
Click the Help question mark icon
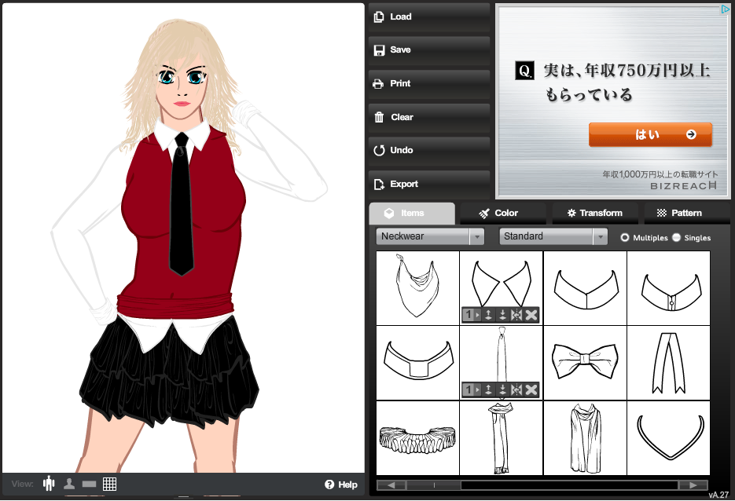pyautogui.click(x=329, y=485)
